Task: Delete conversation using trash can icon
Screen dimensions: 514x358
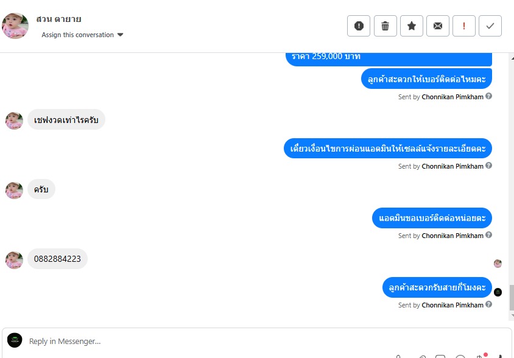Action: coord(385,26)
